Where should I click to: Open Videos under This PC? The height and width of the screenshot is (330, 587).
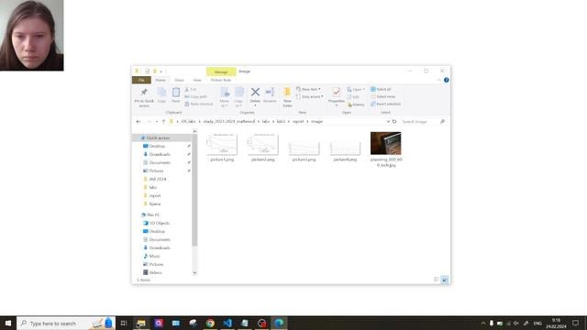click(155, 273)
